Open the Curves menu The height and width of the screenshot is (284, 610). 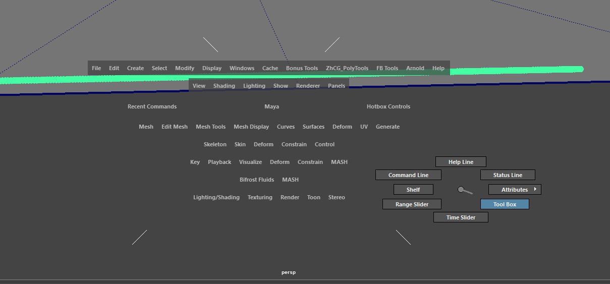coord(286,127)
